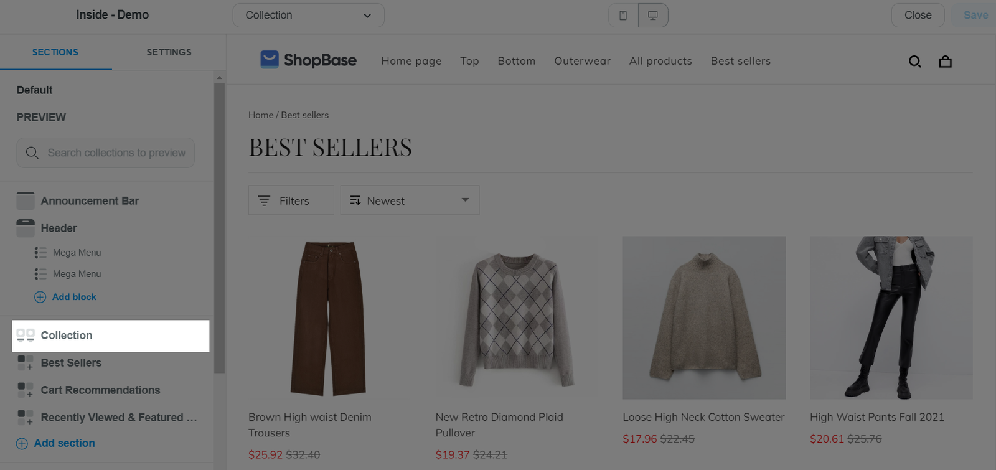Image resolution: width=996 pixels, height=470 pixels.
Task: Open the shopping bag cart icon
Action: click(946, 62)
